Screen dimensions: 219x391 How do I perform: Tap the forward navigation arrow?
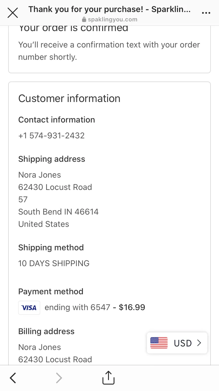click(x=59, y=378)
